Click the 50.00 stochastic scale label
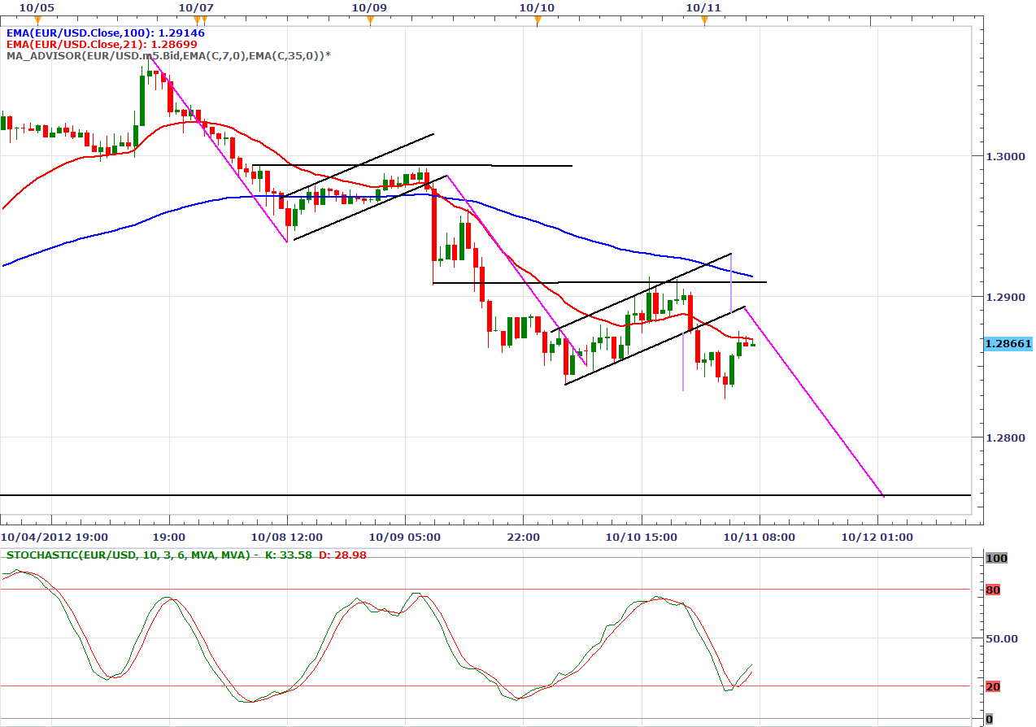This screenshot has width=1036, height=727. click(1001, 638)
